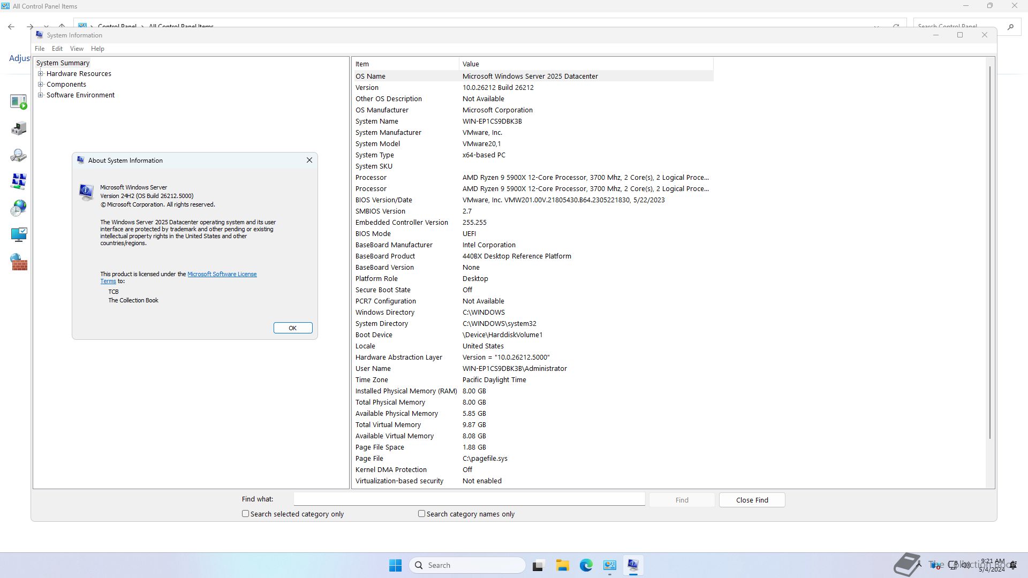Open the View menu
This screenshot has height=578, width=1028.
[x=77, y=49]
